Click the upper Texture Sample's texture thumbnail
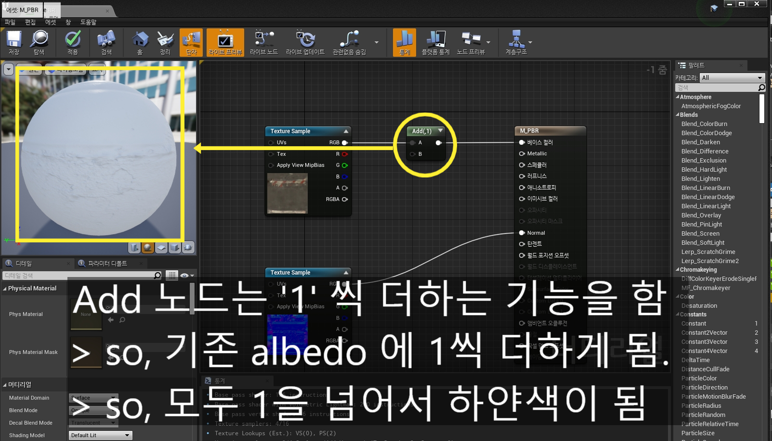This screenshot has width=772, height=441. pos(288,194)
